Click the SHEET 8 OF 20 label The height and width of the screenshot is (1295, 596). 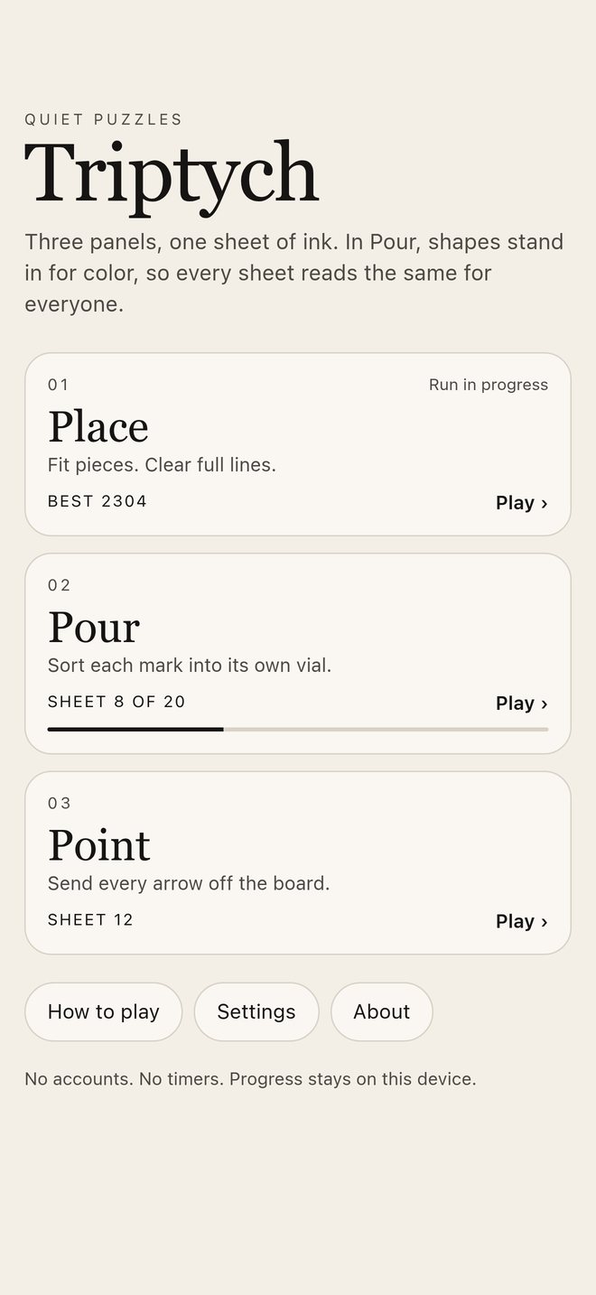coord(116,702)
